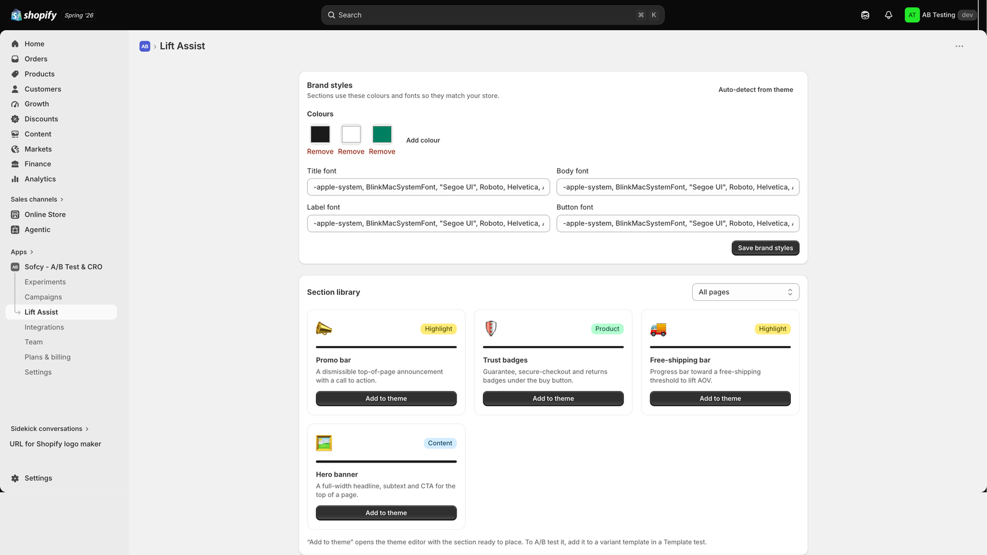Remove the green colour

pyautogui.click(x=382, y=152)
